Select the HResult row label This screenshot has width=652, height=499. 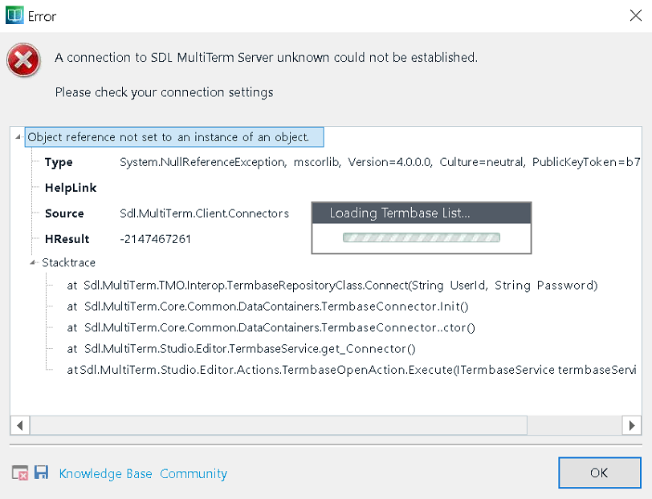click(x=67, y=239)
